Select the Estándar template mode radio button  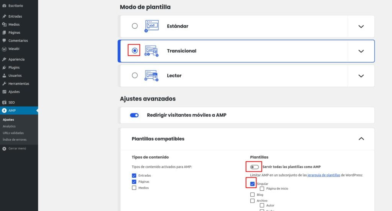click(135, 26)
